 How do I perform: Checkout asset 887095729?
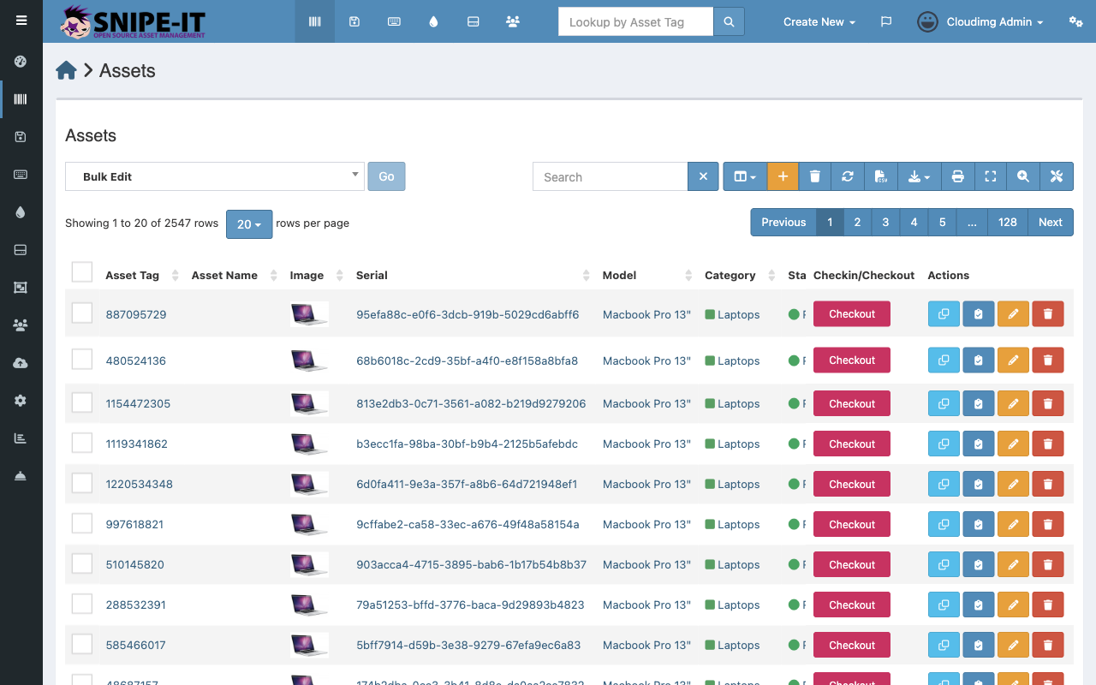point(852,313)
